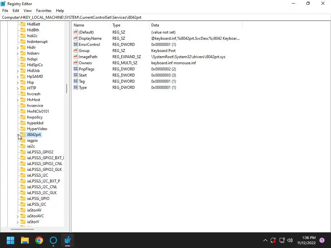Select the HidBth folder icon
The image size is (331, 248).
(x=23, y=30)
